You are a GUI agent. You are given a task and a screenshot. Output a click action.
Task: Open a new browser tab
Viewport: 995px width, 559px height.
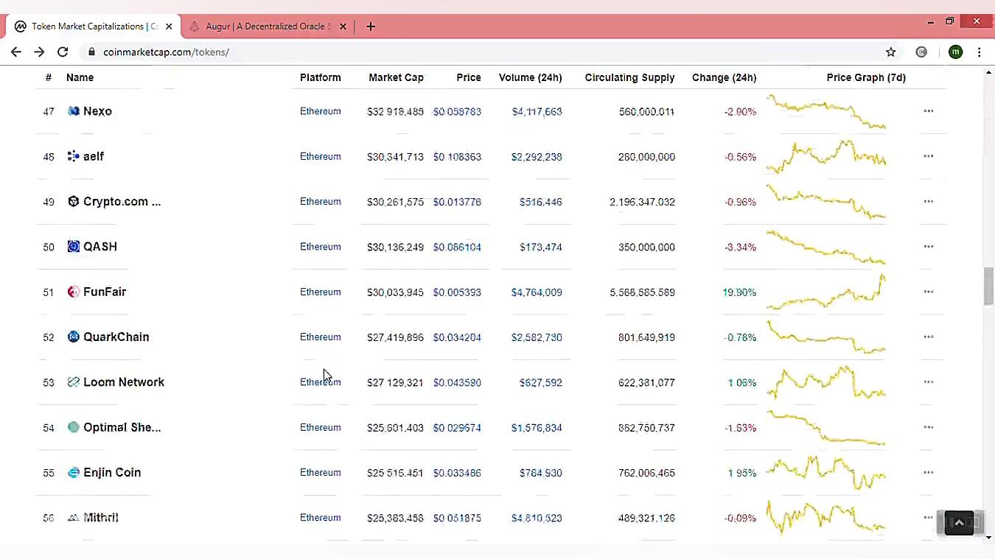[x=371, y=27]
